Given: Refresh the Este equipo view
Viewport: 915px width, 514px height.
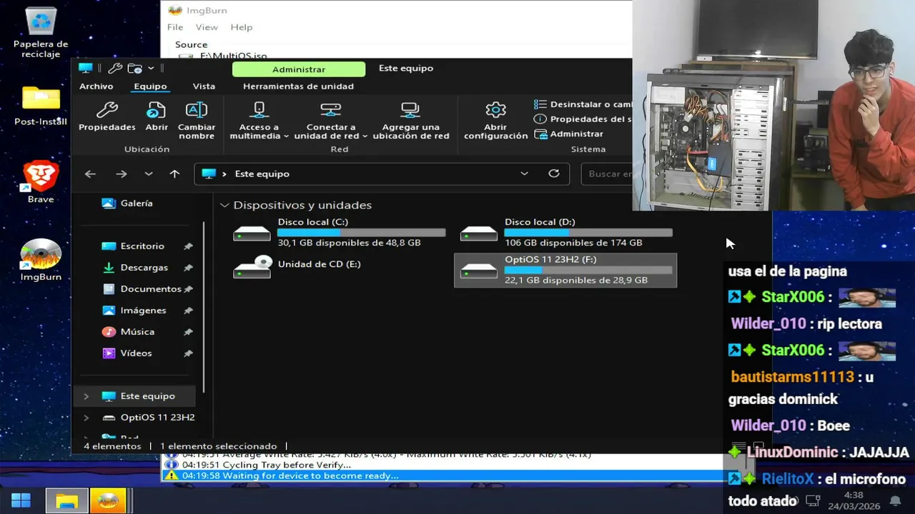Looking at the screenshot, I should [553, 174].
